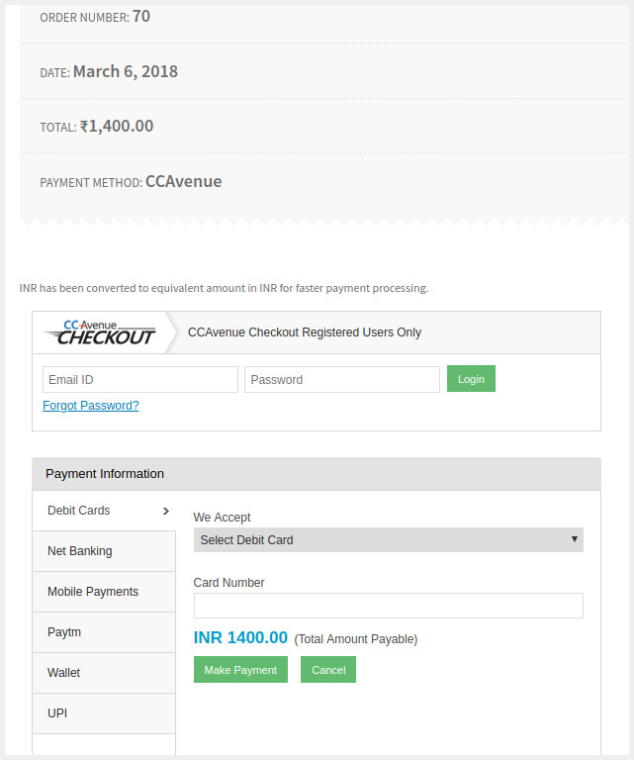634x760 pixels.
Task: Select the Wallet payment tab
Action: pyautogui.click(x=104, y=673)
